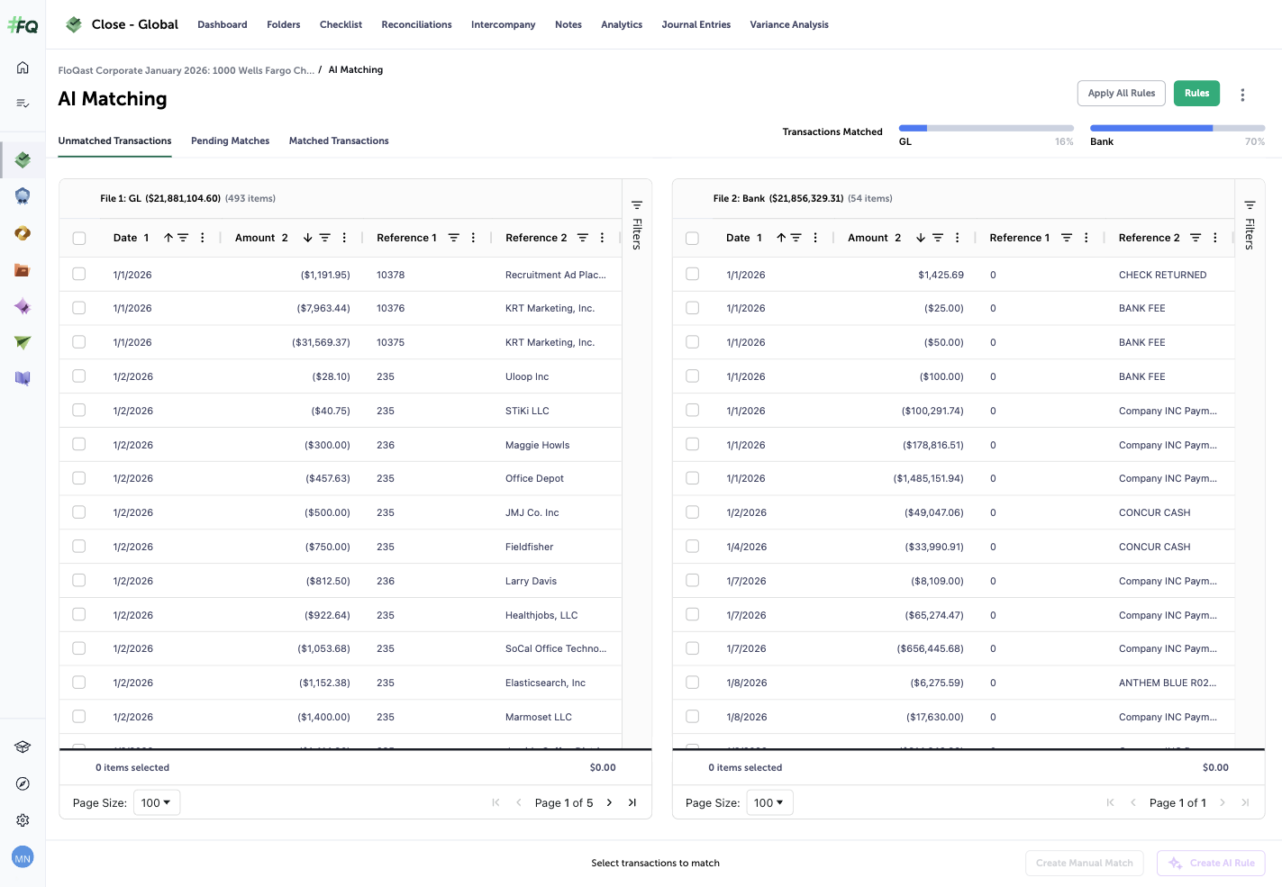The width and height of the screenshot is (1282, 887).
Task: Click filter icon on GL Reference 1 column
Action: click(453, 238)
